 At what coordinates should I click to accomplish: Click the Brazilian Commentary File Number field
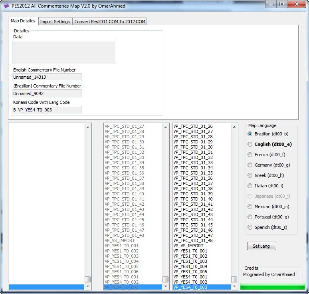click(47, 93)
